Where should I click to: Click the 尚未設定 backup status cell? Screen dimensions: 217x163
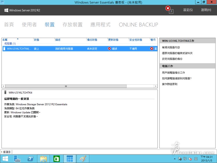tap(92, 49)
